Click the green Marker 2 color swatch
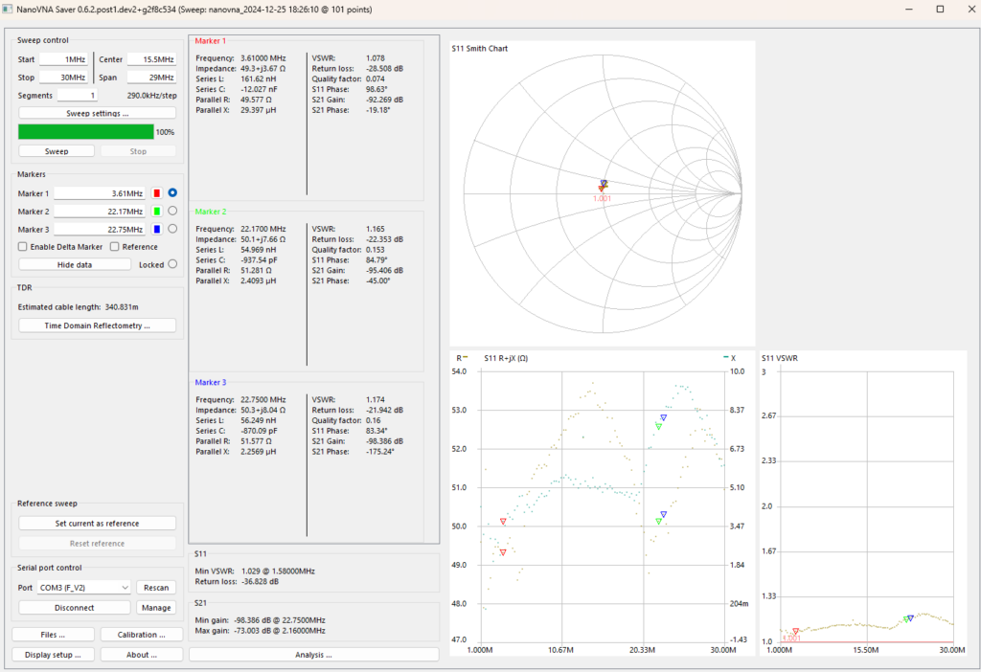Viewport: 981px width, 672px height. (x=157, y=212)
